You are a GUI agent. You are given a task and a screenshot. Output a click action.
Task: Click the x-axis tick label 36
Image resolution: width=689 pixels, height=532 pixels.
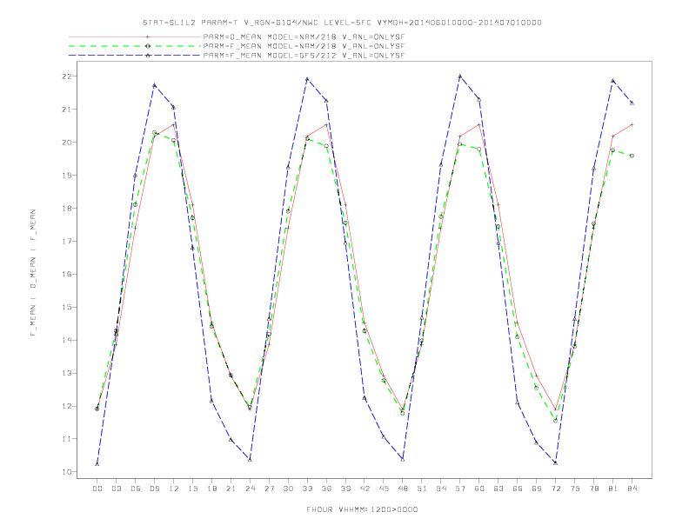(x=326, y=489)
